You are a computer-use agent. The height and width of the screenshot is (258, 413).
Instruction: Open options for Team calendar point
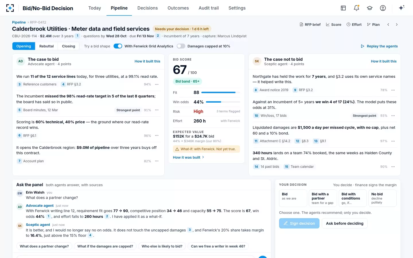pyautogui.click(x=393, y=167)
